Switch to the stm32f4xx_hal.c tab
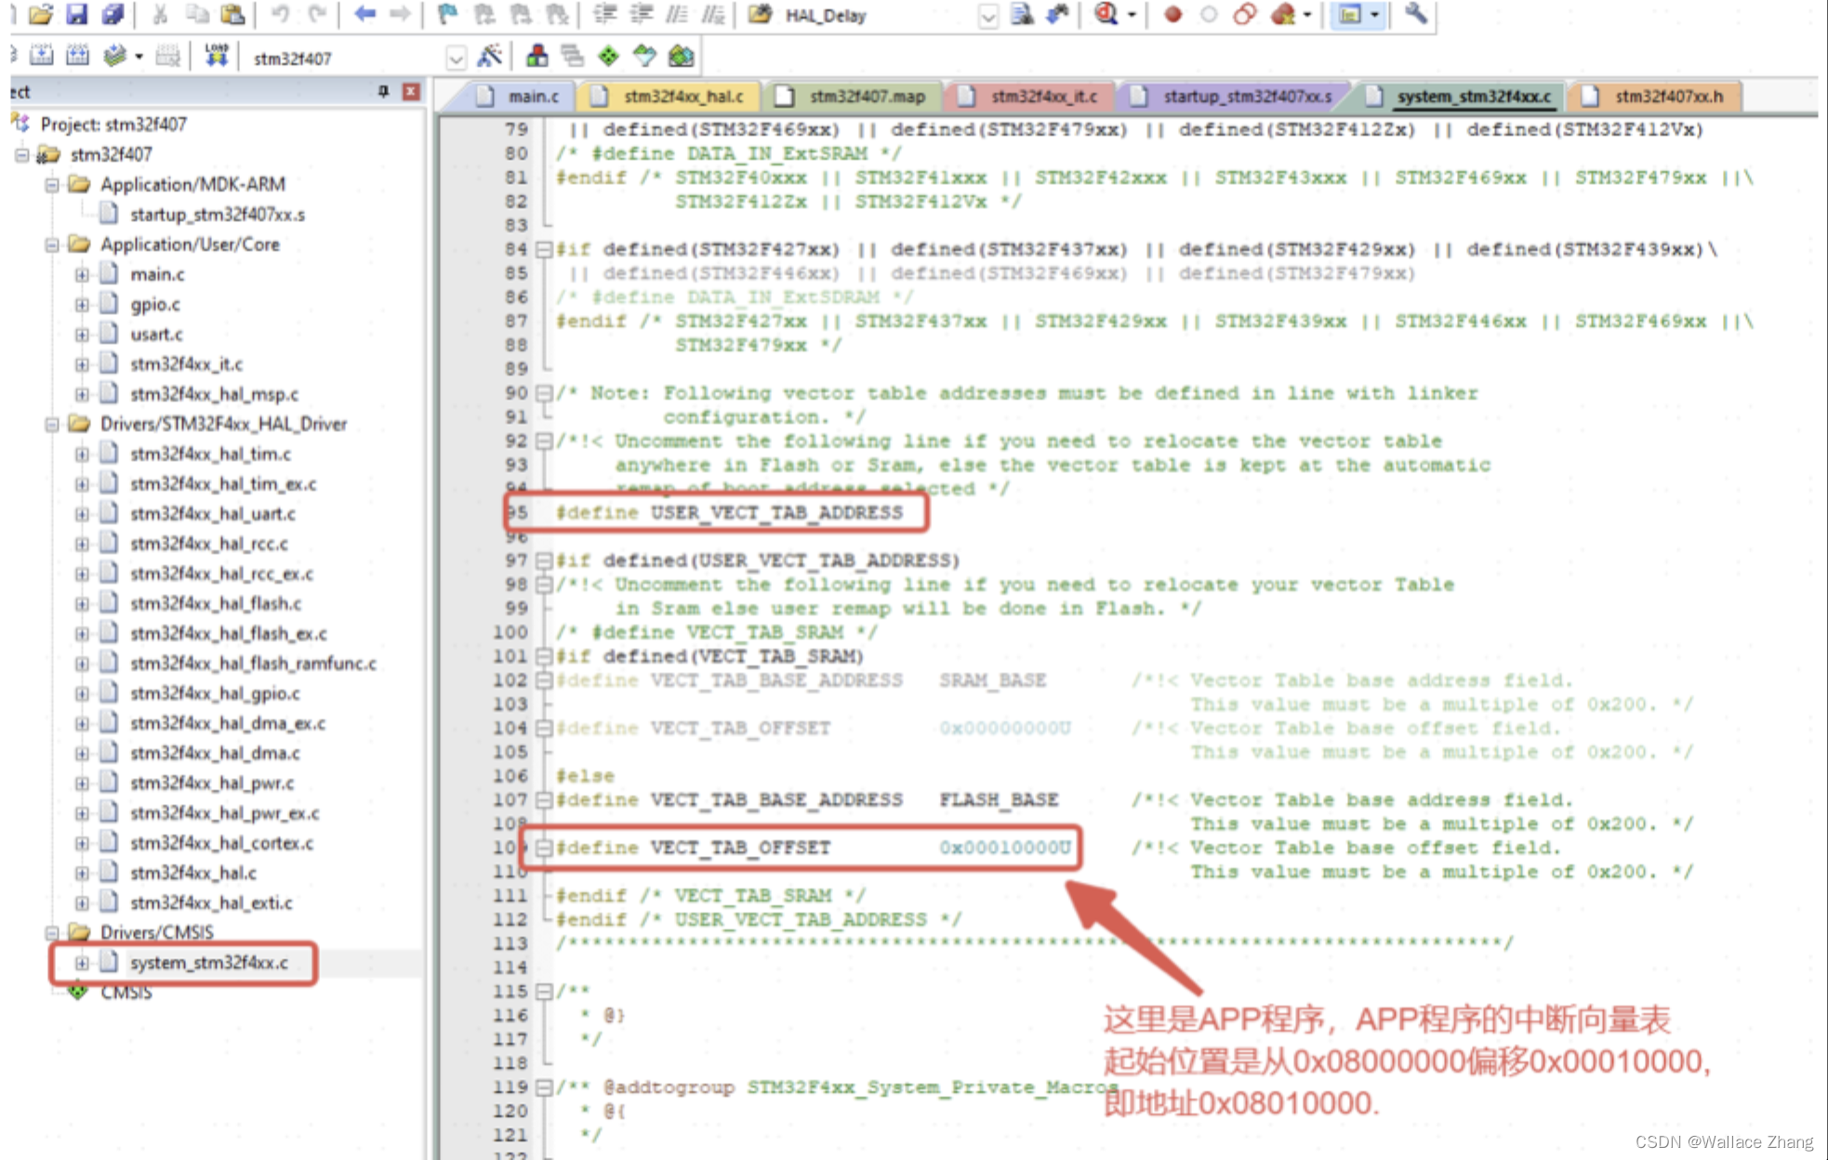The image size is (1828, 1160). [668, 97]
